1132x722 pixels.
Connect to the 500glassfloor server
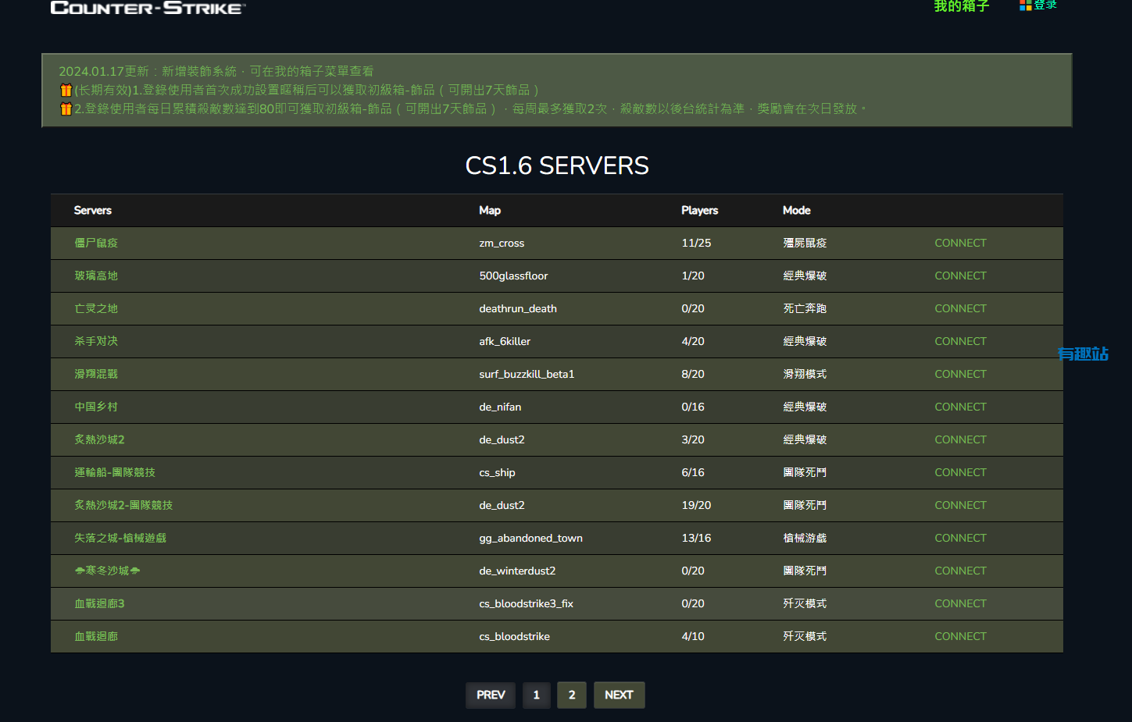[x=960, y=276]
